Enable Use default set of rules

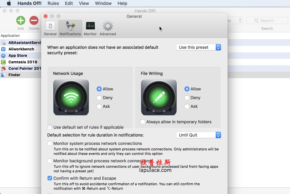50,127
